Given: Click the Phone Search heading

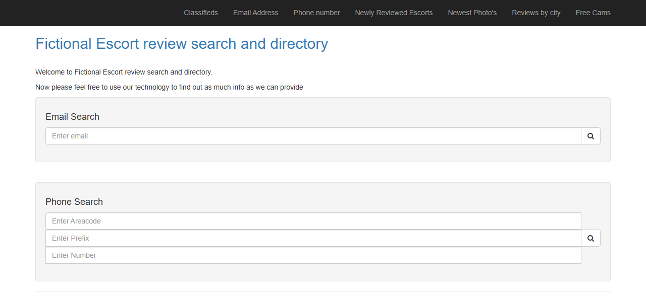Looking at the screenshot, I should pos(74,202).
